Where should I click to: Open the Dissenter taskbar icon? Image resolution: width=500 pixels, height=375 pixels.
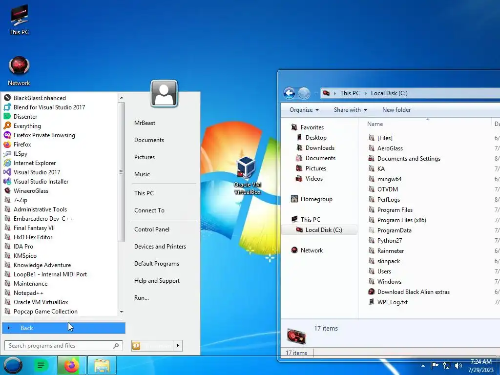point(41,365)
